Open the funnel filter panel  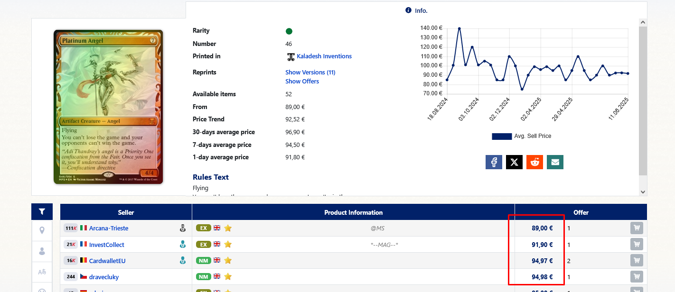(x=42, y=212)
